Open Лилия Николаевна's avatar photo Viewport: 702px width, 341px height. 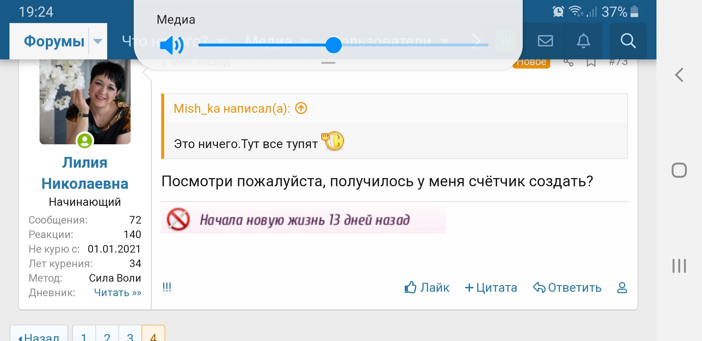click(85, 101)
